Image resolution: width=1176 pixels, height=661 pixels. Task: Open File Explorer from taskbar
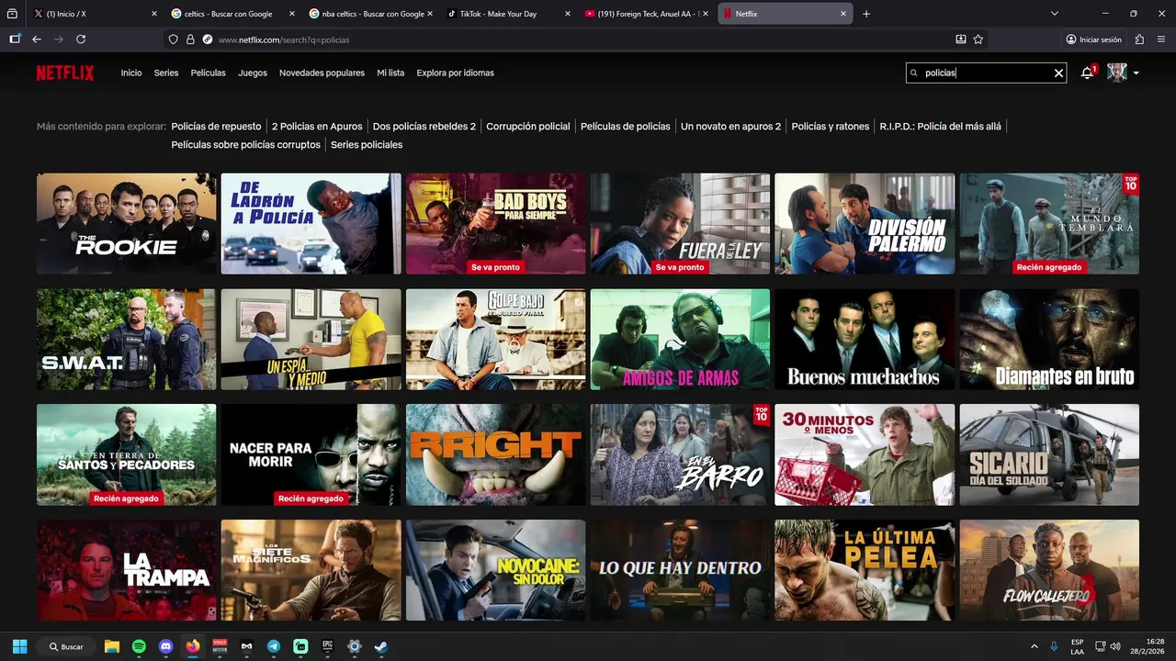[x=112, y=646]
